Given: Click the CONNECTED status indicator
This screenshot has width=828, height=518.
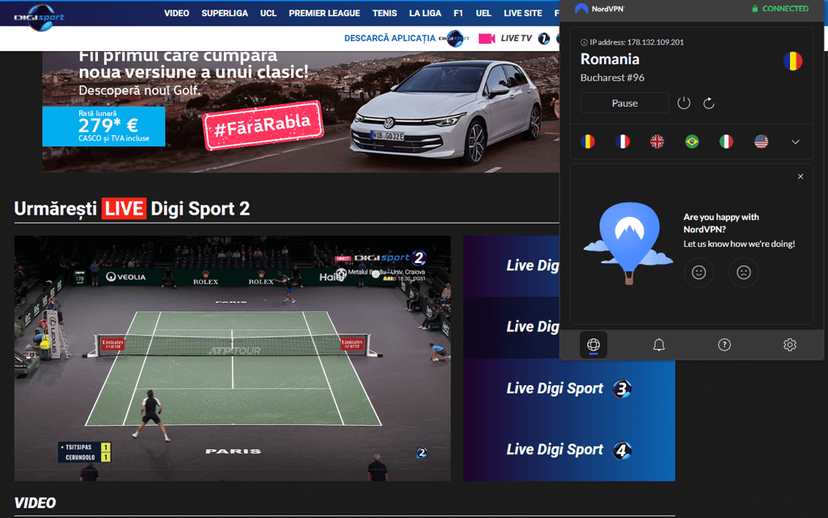Looking at the screenshot, I should point(780,8).
